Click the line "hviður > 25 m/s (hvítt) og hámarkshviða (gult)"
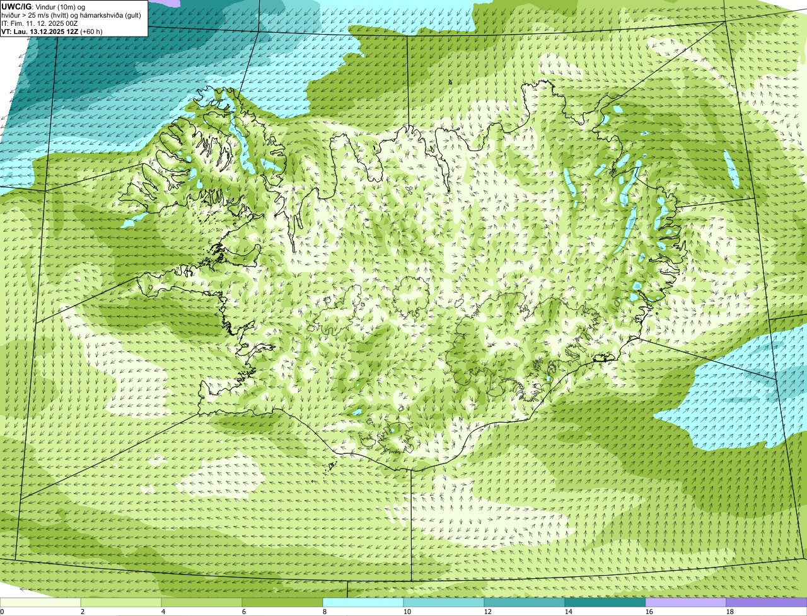This screenshot has height=616, width=807. pos(71,15)
